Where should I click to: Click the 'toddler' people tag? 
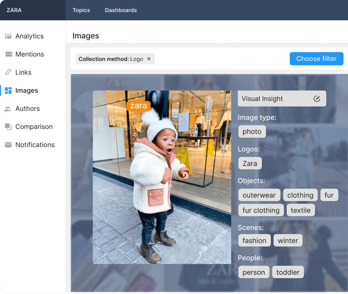[288, 272]
